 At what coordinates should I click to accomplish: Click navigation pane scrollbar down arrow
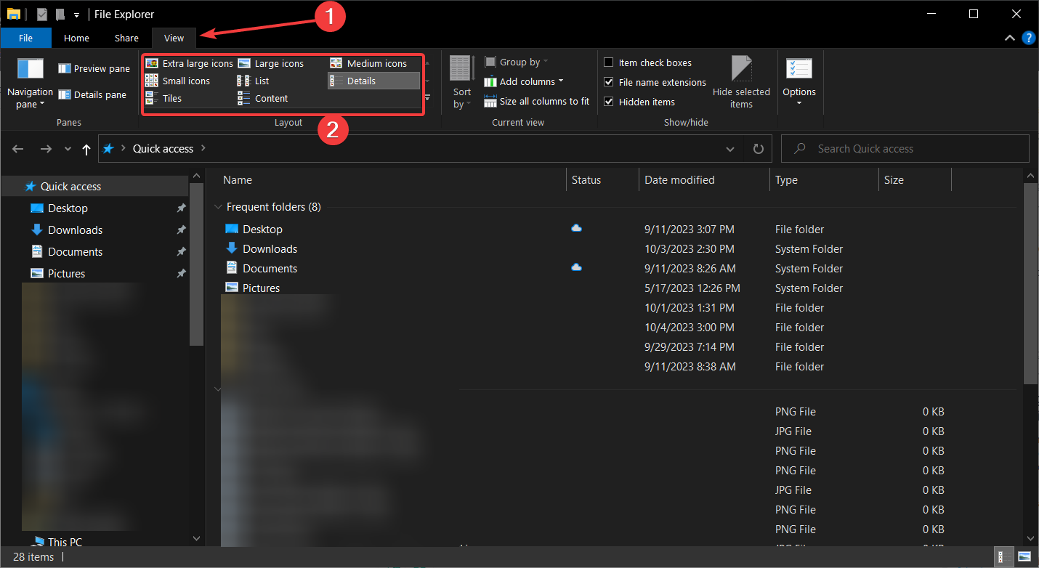click(196, 539)
